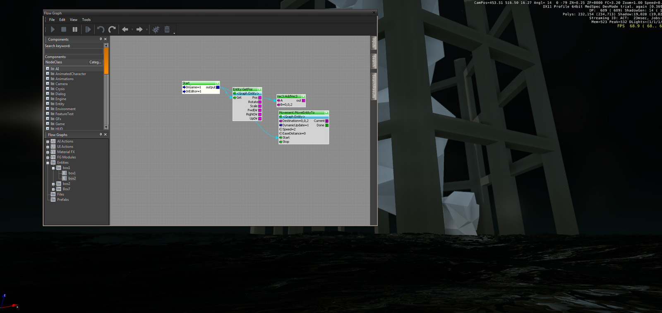Click the Components scrollbar down arrow
Screen dimensions: 662x313
(x=106, y=127)
